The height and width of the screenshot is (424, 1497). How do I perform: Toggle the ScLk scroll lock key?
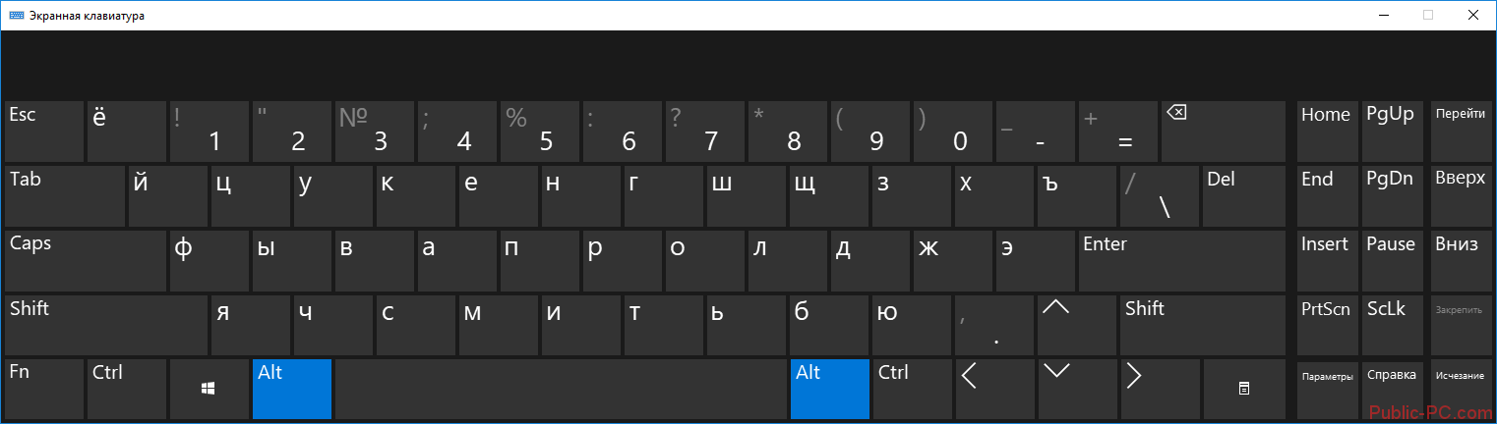pyautogui.click(x=1391, y=324)
